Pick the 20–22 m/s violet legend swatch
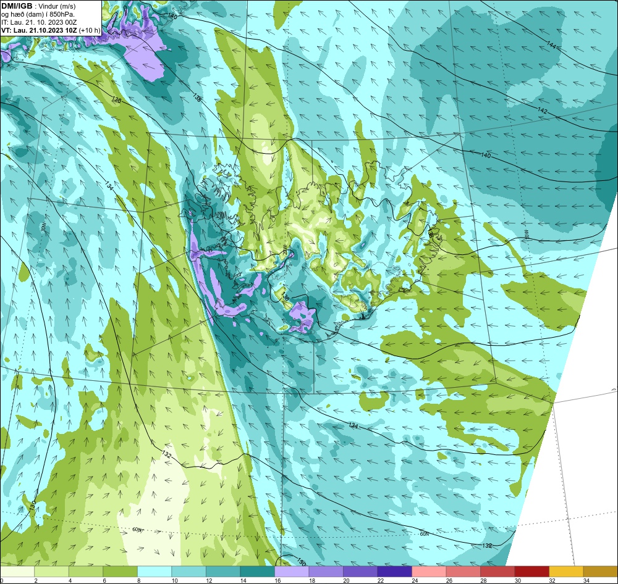Screen dimensions: 618x584 (360, 572)
